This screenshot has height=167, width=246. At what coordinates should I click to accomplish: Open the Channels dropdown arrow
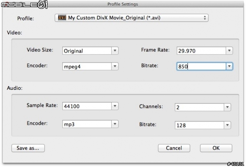pos(228,107)
